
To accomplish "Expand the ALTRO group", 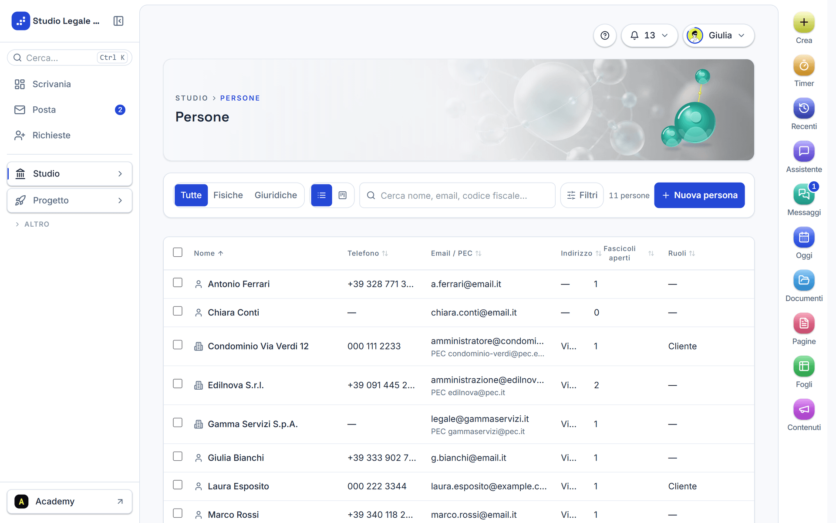I will coord(33,224).
